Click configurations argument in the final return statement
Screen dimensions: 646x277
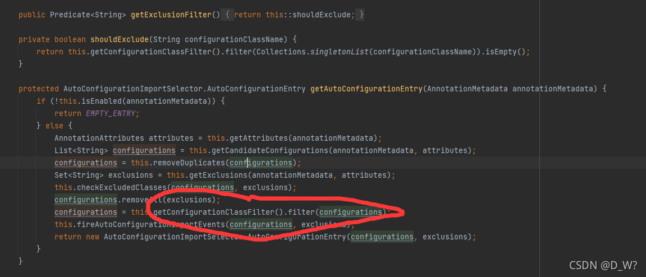coord(382,237)
